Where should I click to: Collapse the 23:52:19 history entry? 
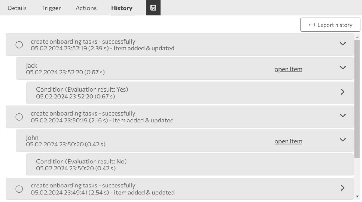click(x=343, y=44)
